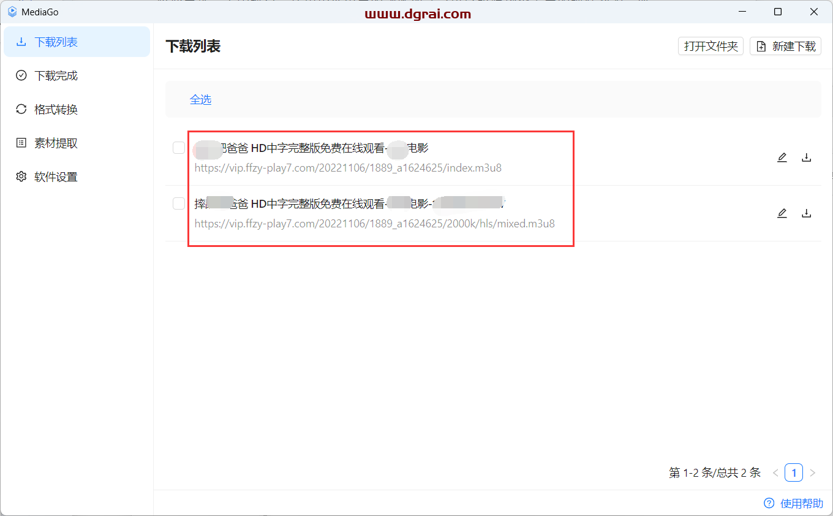
Task: Open 软件设置 settings page
Action: pyautogui.click(x=77, y=176)
